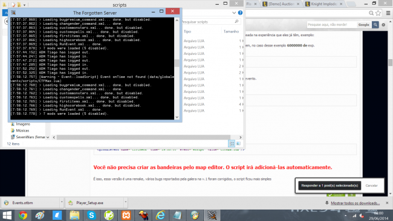The image size is (393, 221).
Task: Click the Chrome zoom magnifier icon in address bar
Action: [x=371, y=13]
